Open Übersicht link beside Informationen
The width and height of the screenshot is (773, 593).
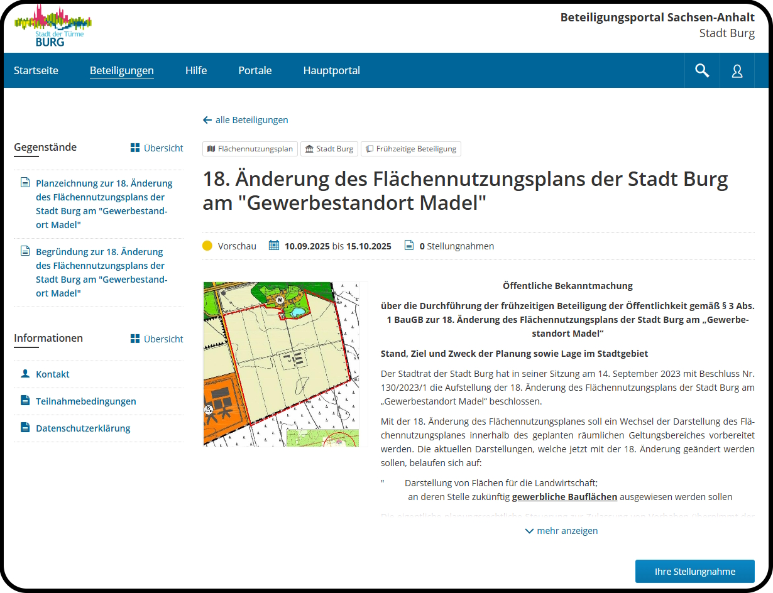[x=163, y=339]
